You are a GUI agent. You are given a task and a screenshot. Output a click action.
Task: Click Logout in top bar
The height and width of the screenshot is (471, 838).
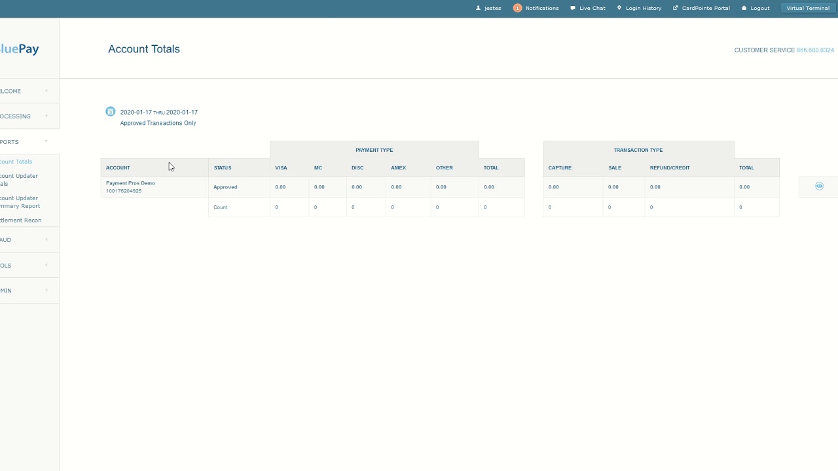tap(756, 8)
